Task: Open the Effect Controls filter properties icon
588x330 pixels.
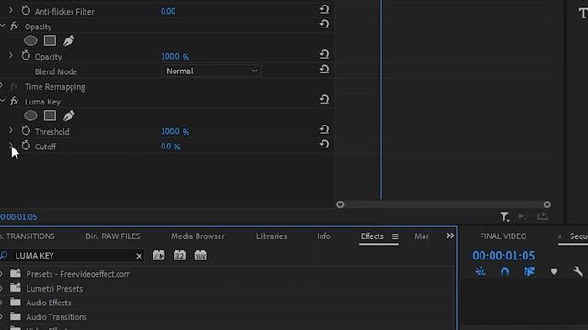Action: 504,216
